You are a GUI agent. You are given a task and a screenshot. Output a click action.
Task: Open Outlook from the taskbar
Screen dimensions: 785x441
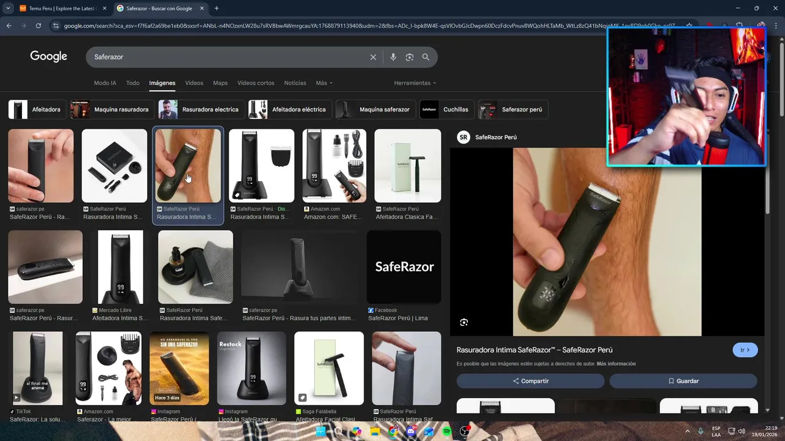[x=429, y=431]
